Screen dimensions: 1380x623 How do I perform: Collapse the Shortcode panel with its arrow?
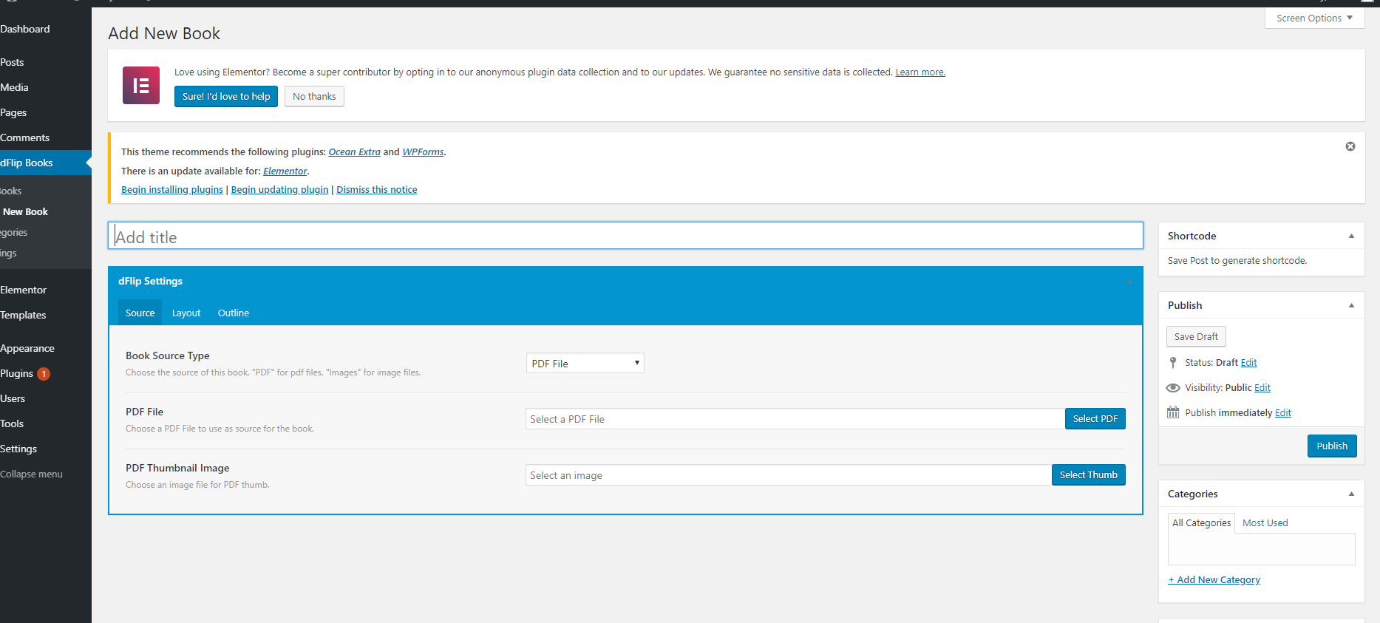click(x=1351, y=236)
